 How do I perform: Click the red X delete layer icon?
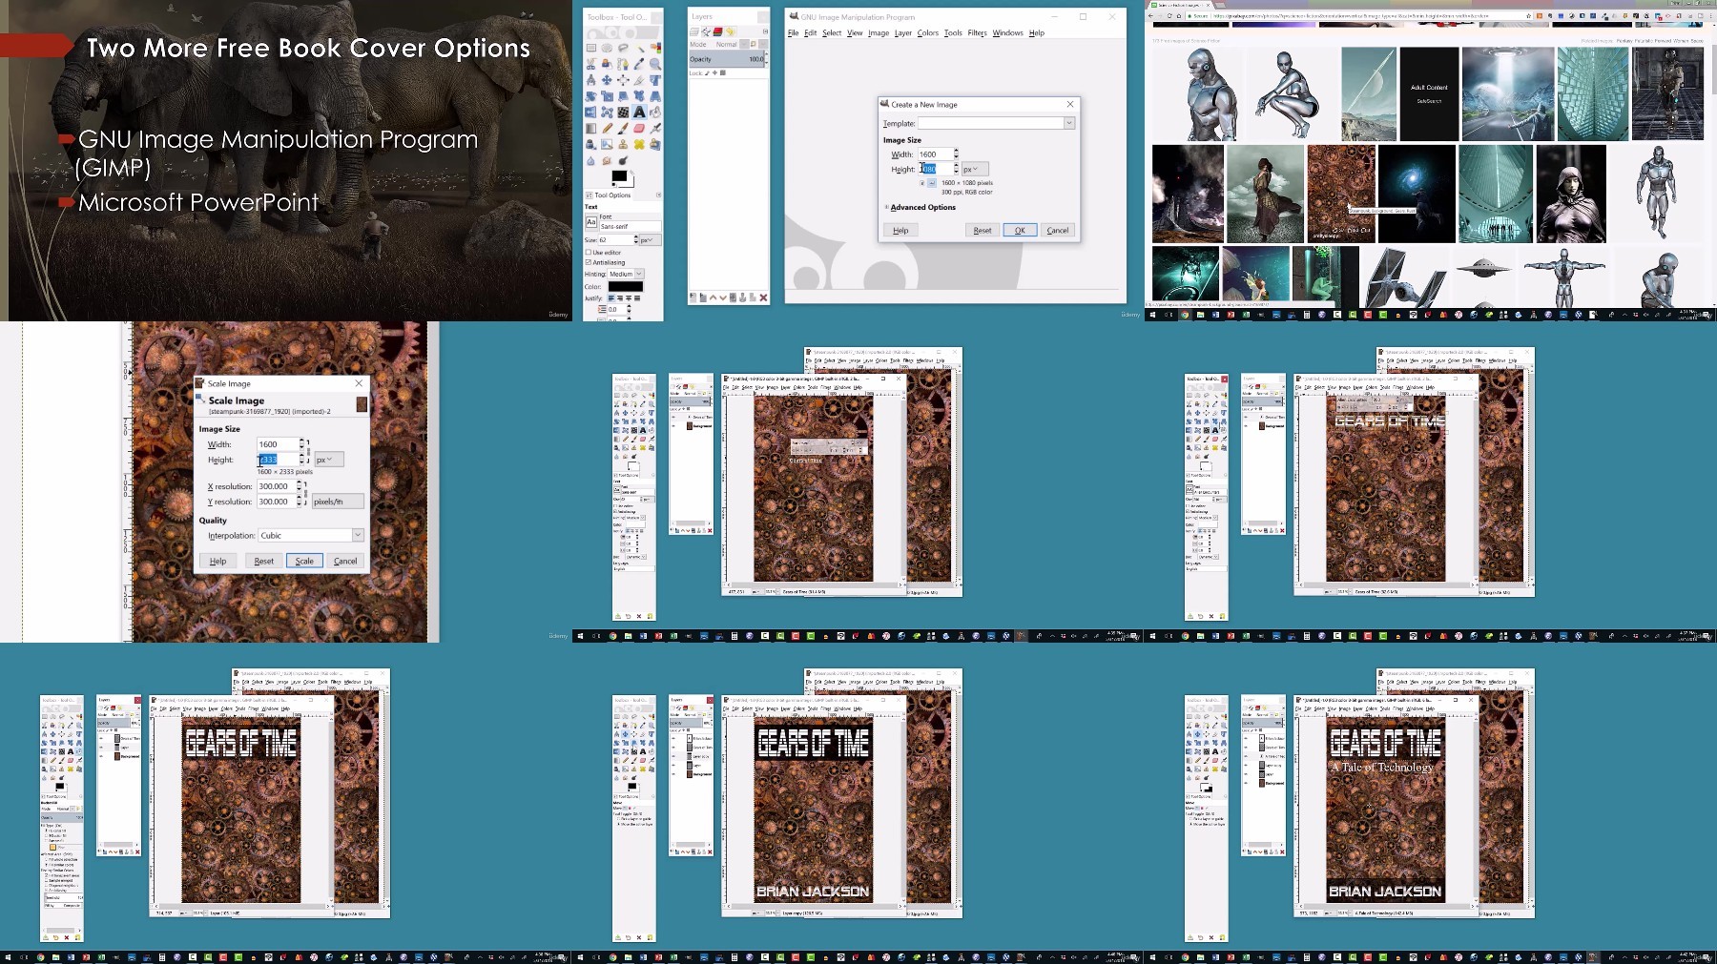tap(763, 297)
